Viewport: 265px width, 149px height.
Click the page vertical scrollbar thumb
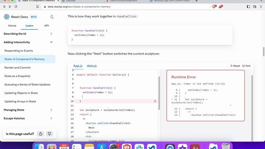(x=263, y=52)
